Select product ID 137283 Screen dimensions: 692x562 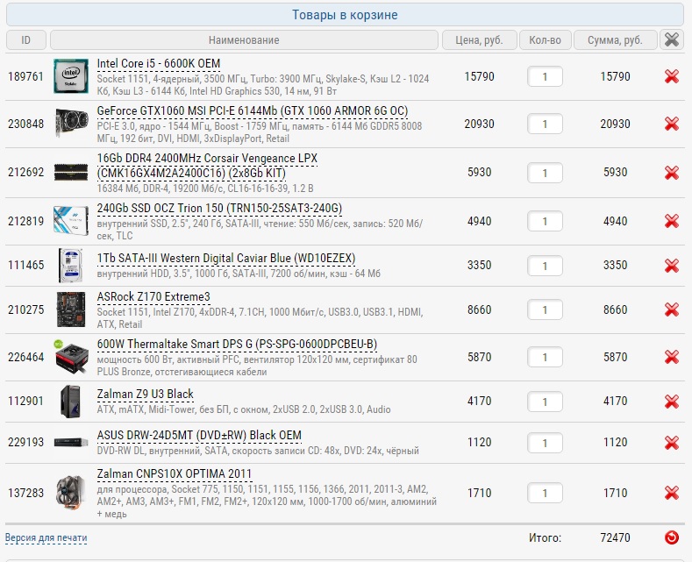[x=26, y=493]
